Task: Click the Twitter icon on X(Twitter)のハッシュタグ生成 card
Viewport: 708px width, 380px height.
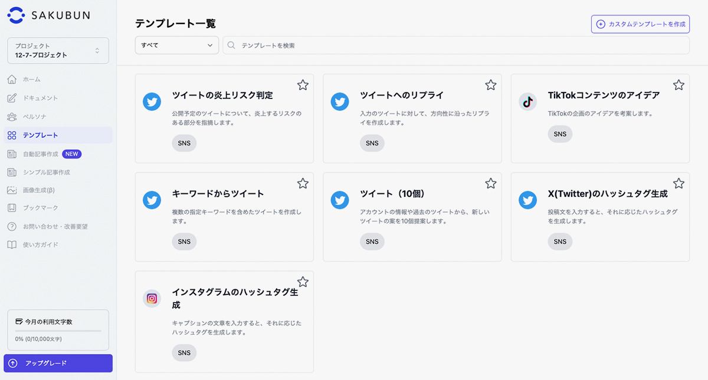Action: coord(527,200)
